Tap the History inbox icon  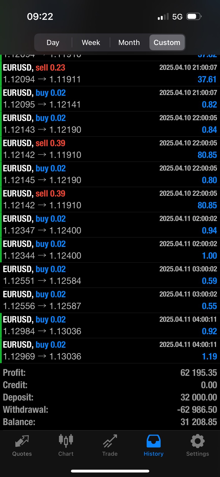click(x=153, y=441)
